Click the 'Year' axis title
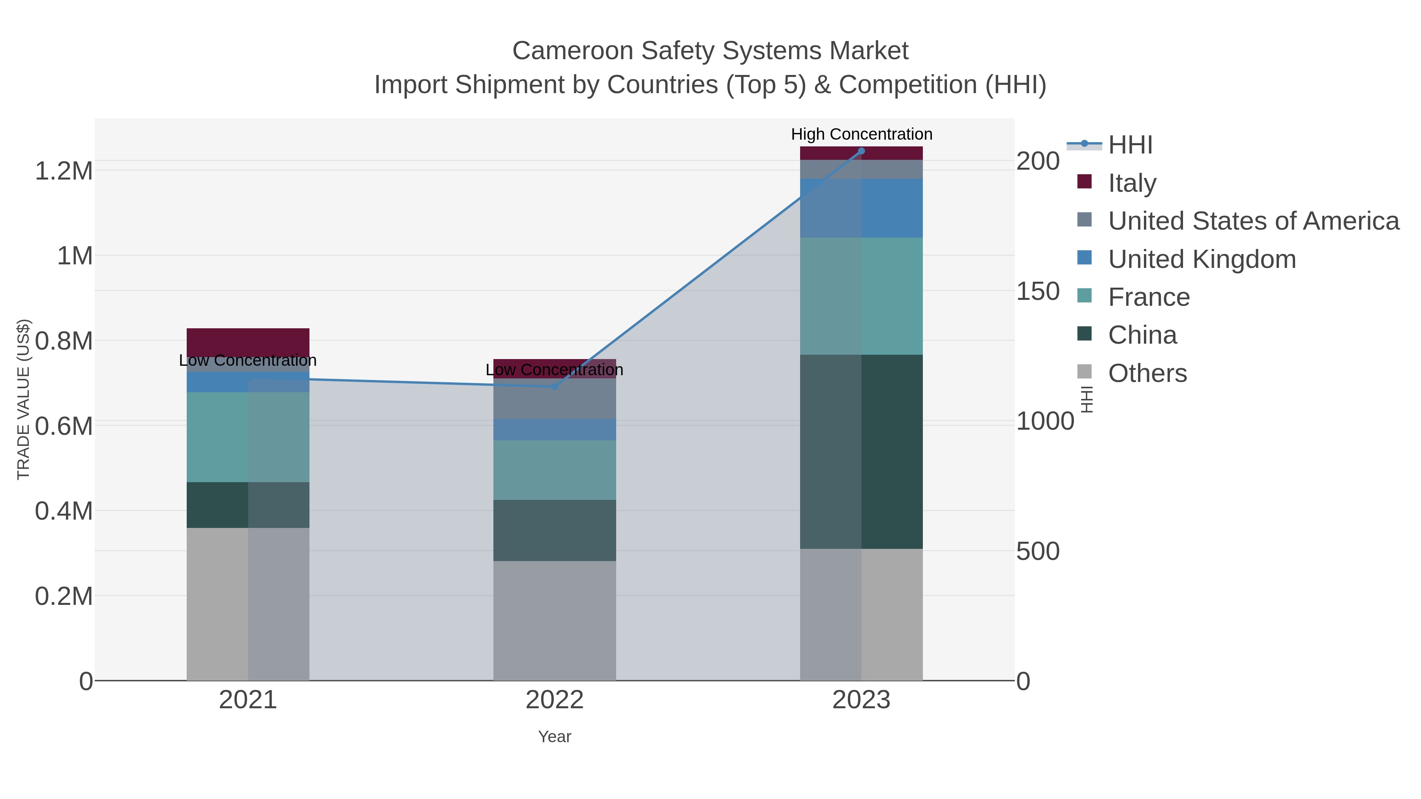The height and width of the screenshot is (799, 1421). coord(555,737)
